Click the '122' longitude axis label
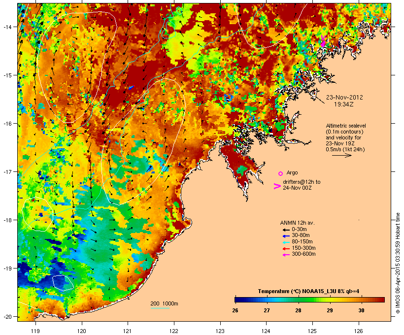Image resolution: width=404 pixels, height=335 pixels. coord(174,331)
